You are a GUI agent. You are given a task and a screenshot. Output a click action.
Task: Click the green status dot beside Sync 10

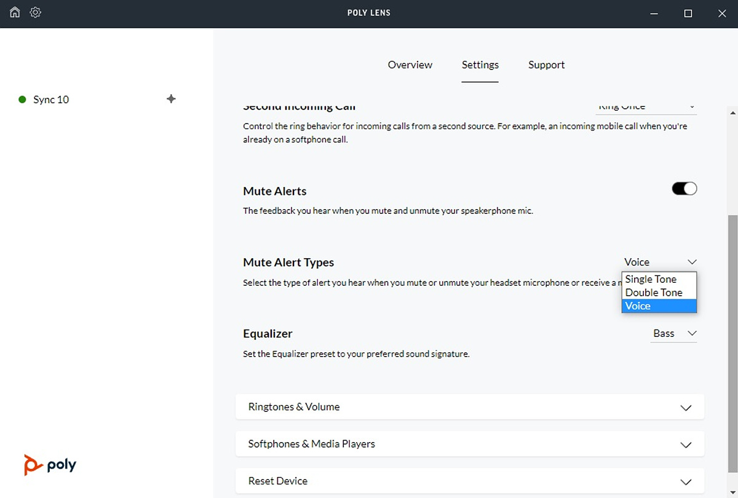point(22,100)
